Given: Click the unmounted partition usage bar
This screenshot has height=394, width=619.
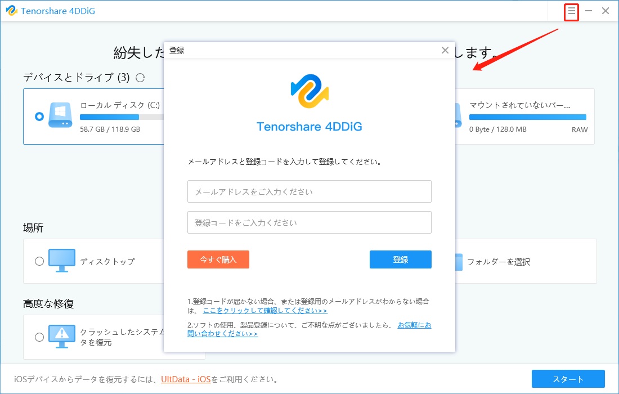Looking at the screenshot, I should tap(527, 117).
